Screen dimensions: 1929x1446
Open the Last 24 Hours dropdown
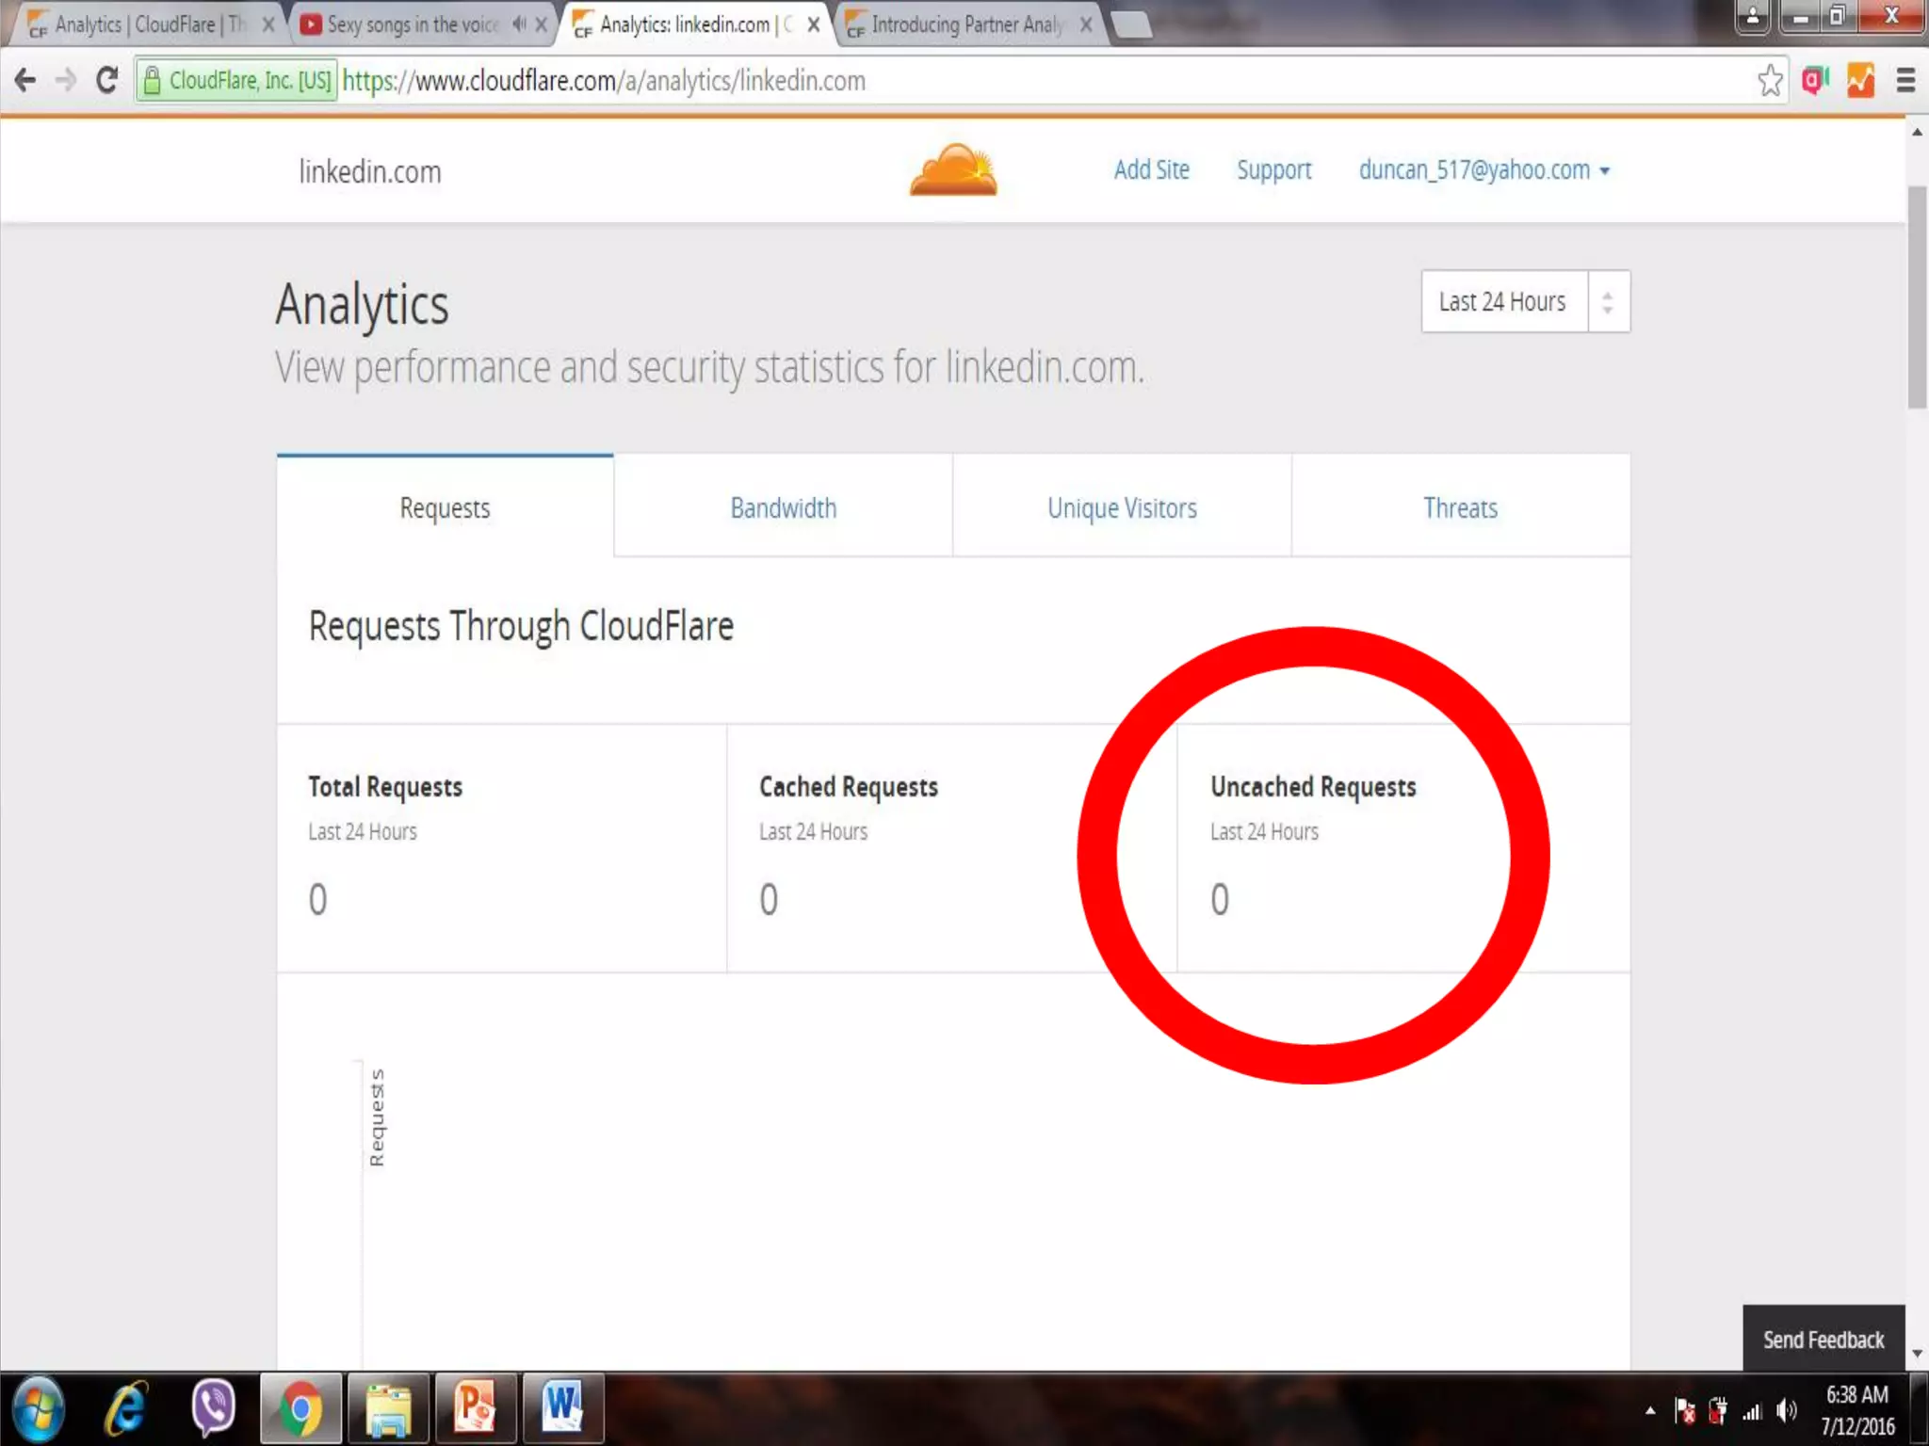(1525, 301)
